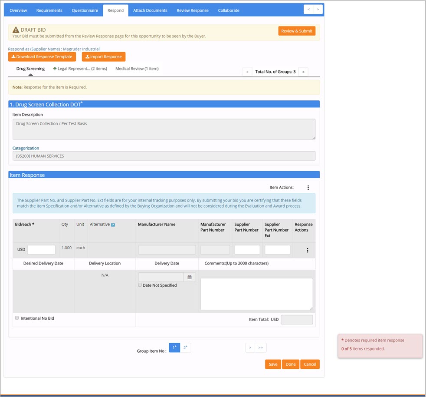The image size is (426, 397).
Task: Click the Review & Submit button
Action: [x=297, y=31]
